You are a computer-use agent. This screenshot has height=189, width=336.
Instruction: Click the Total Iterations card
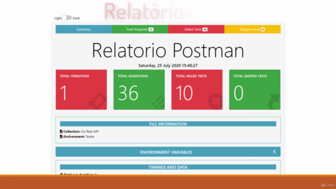81,90
